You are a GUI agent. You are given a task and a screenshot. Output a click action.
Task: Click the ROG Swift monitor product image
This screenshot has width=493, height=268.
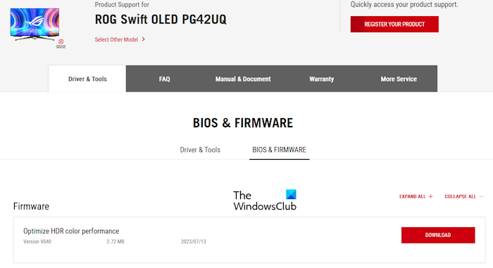click(35, 24)
